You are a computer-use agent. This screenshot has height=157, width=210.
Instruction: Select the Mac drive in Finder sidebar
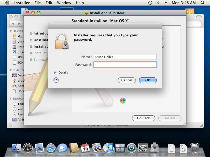18,36
